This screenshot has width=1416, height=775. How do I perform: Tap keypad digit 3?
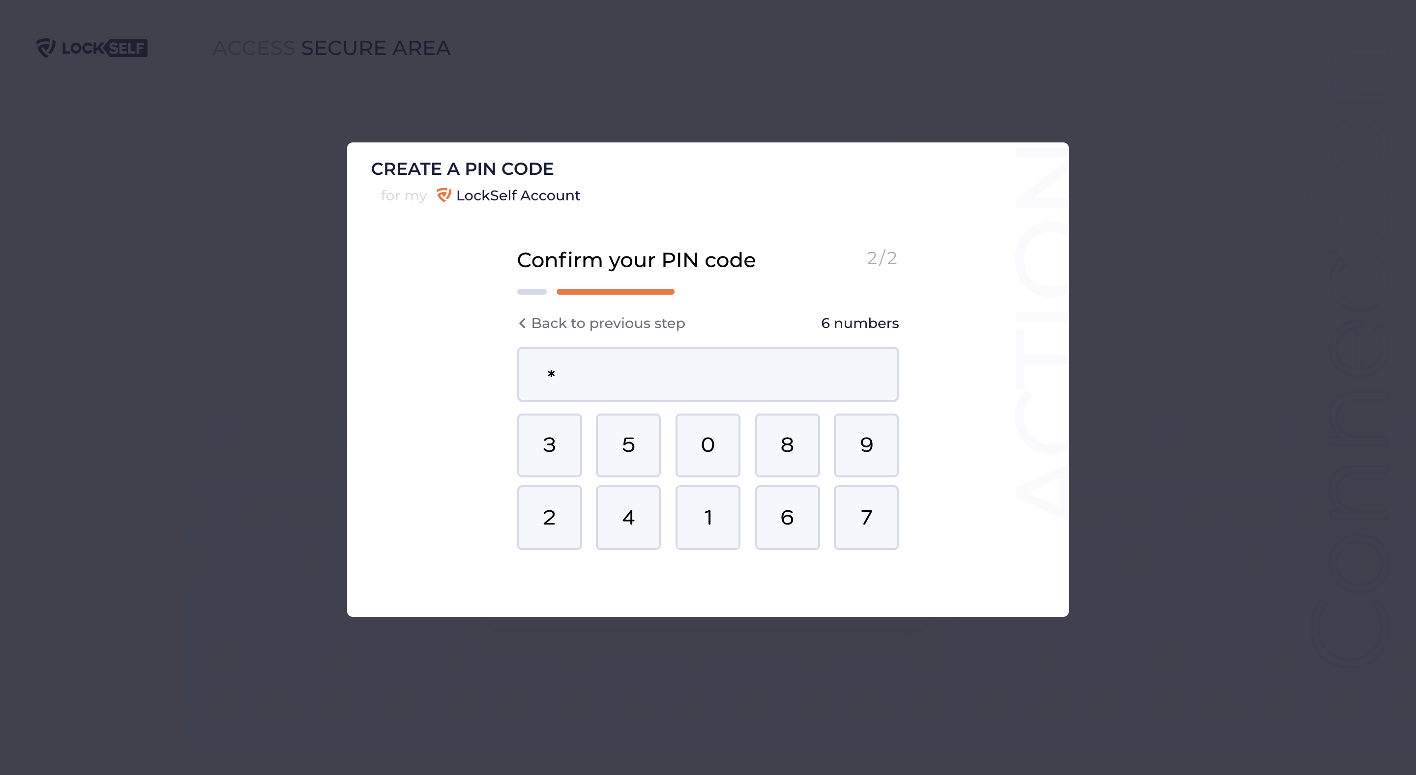coord(549,445)
